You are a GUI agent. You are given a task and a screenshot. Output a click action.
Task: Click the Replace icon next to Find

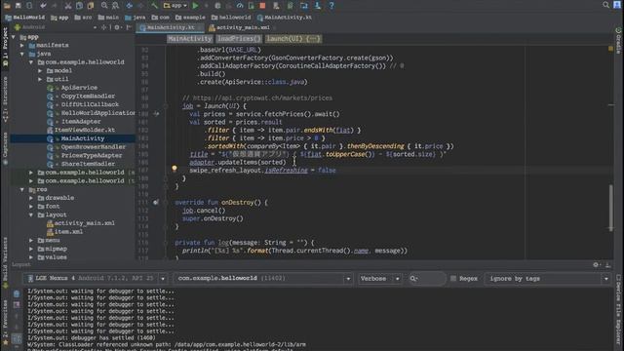pos(115,6)
